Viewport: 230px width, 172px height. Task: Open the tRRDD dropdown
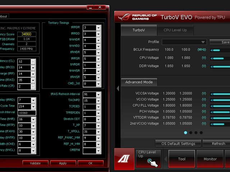coord(98,34)
